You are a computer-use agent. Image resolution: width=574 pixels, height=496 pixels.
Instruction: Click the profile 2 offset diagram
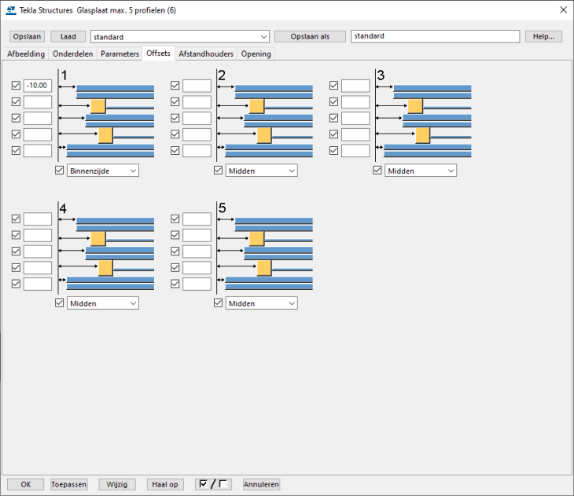point(266,116)
